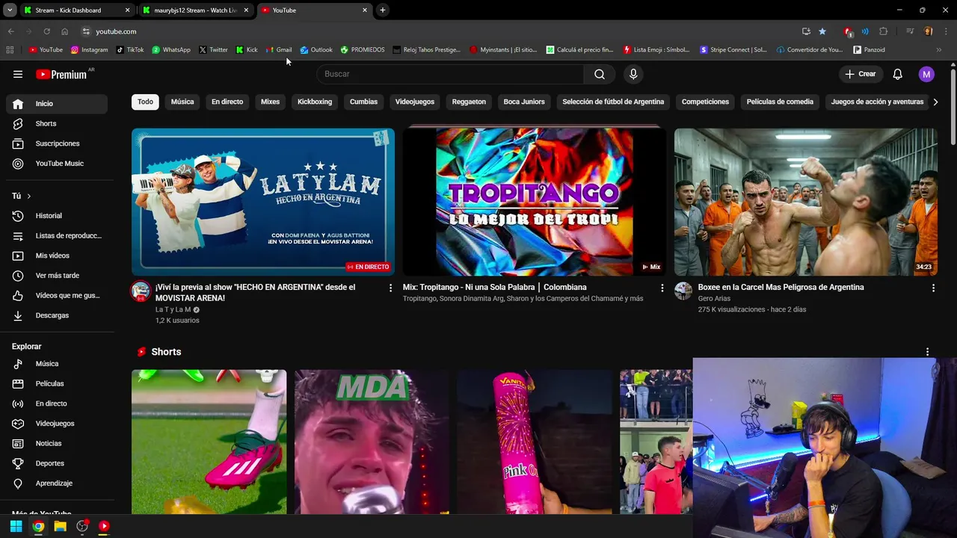Screen dimensions: 957x538
Task: Open the Windows Start menu
Action: tap(16, 526)
